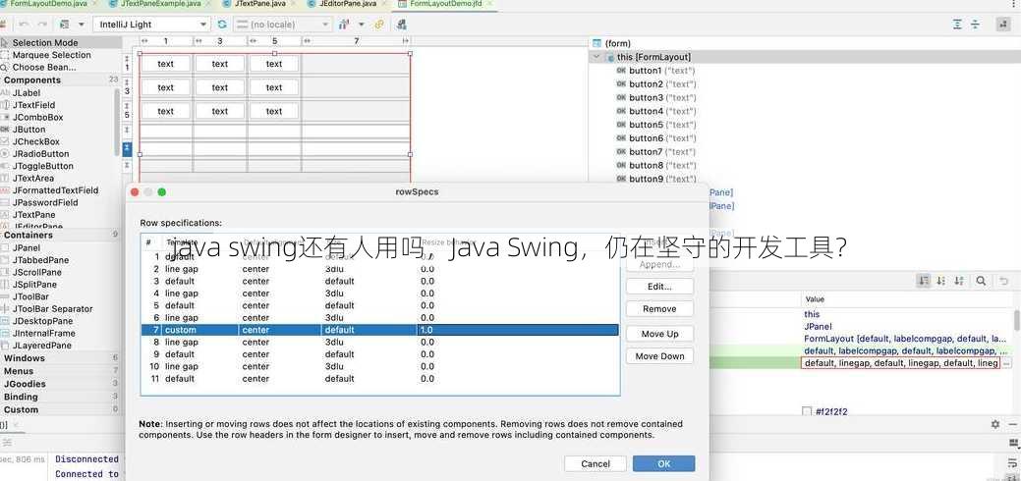Image resolution: width=1021 pixels, height=481 pixels.
Task: Click the link chain icon in designer toolbar
Action: (x=379, y=25)
